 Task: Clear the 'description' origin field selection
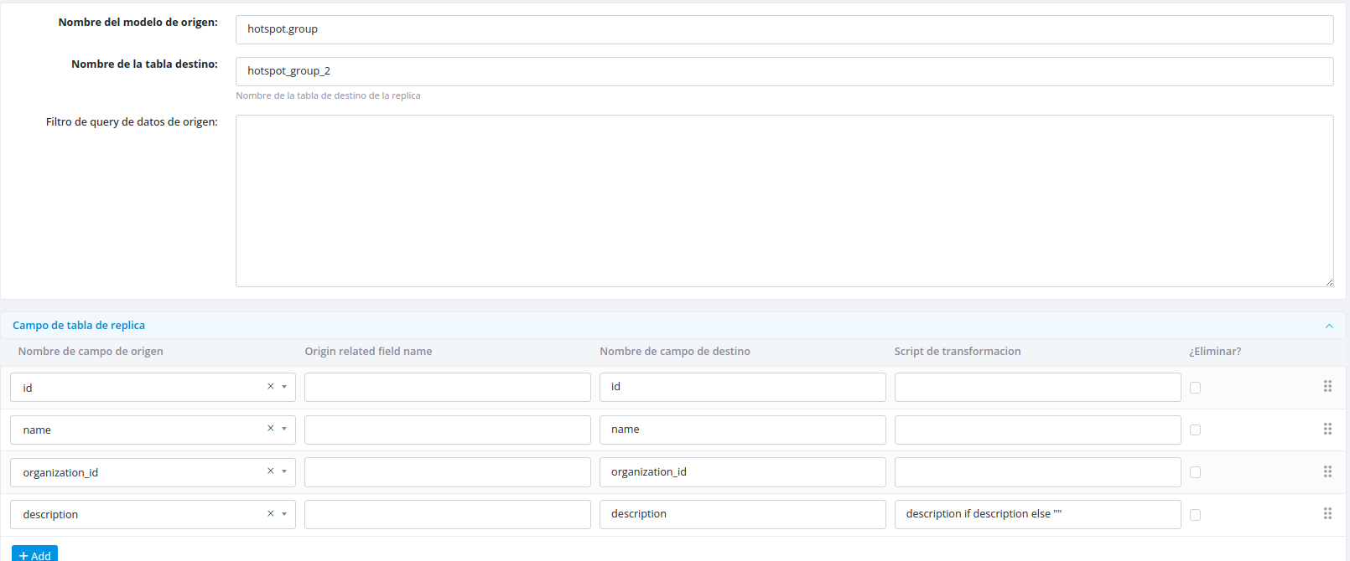coord(270,514)
